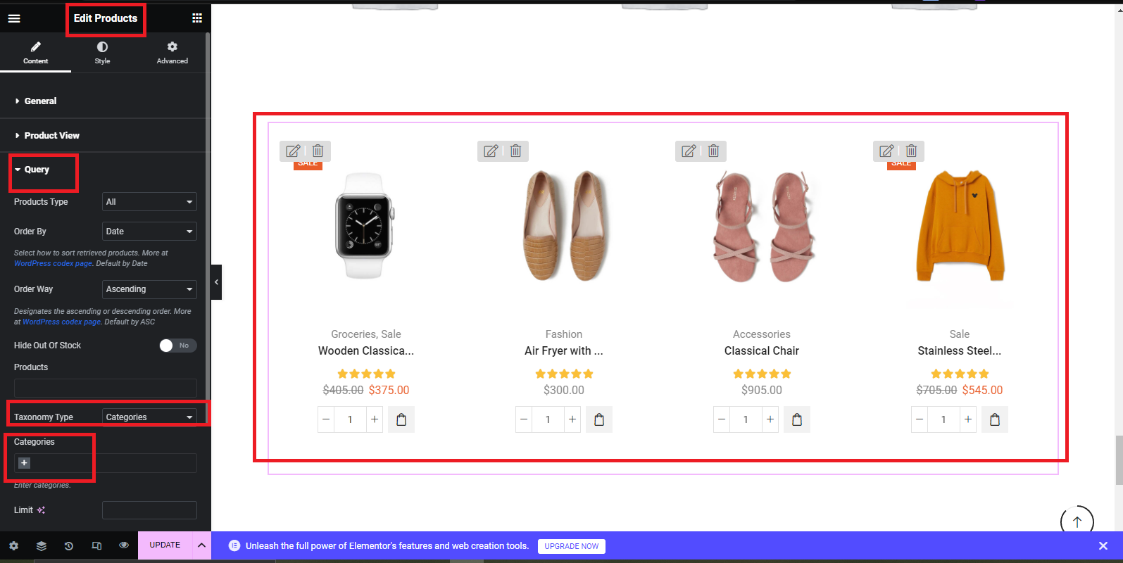Screen dimensions: 1123x563
Task: Toggle the Hide Out Of Stock switch
Action: click(x=177, y=346)
